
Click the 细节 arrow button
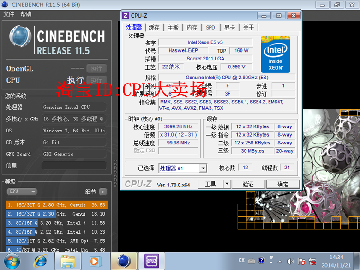pyautogui.click(x=103, y=192)
